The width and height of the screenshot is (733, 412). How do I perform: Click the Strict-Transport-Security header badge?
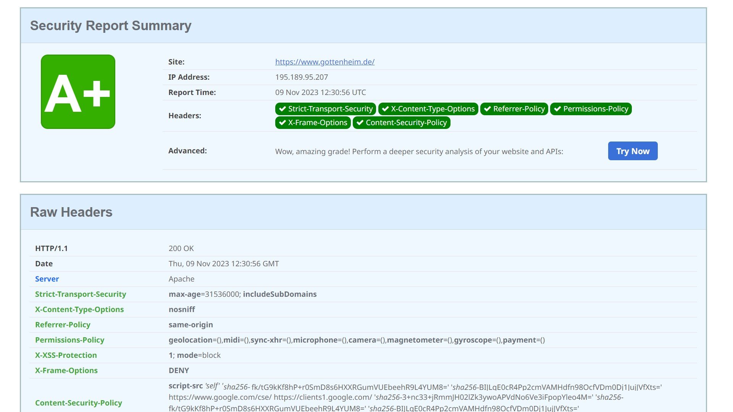point(325,109)
